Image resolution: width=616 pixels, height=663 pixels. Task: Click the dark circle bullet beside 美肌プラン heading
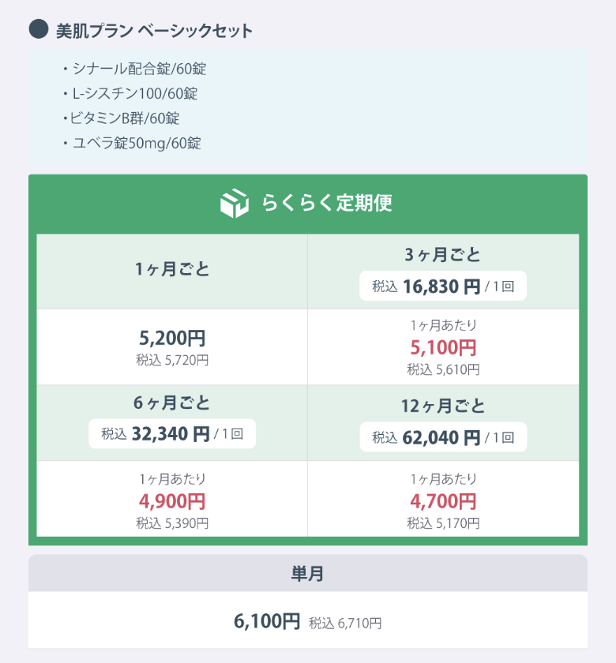coord(39,30)
